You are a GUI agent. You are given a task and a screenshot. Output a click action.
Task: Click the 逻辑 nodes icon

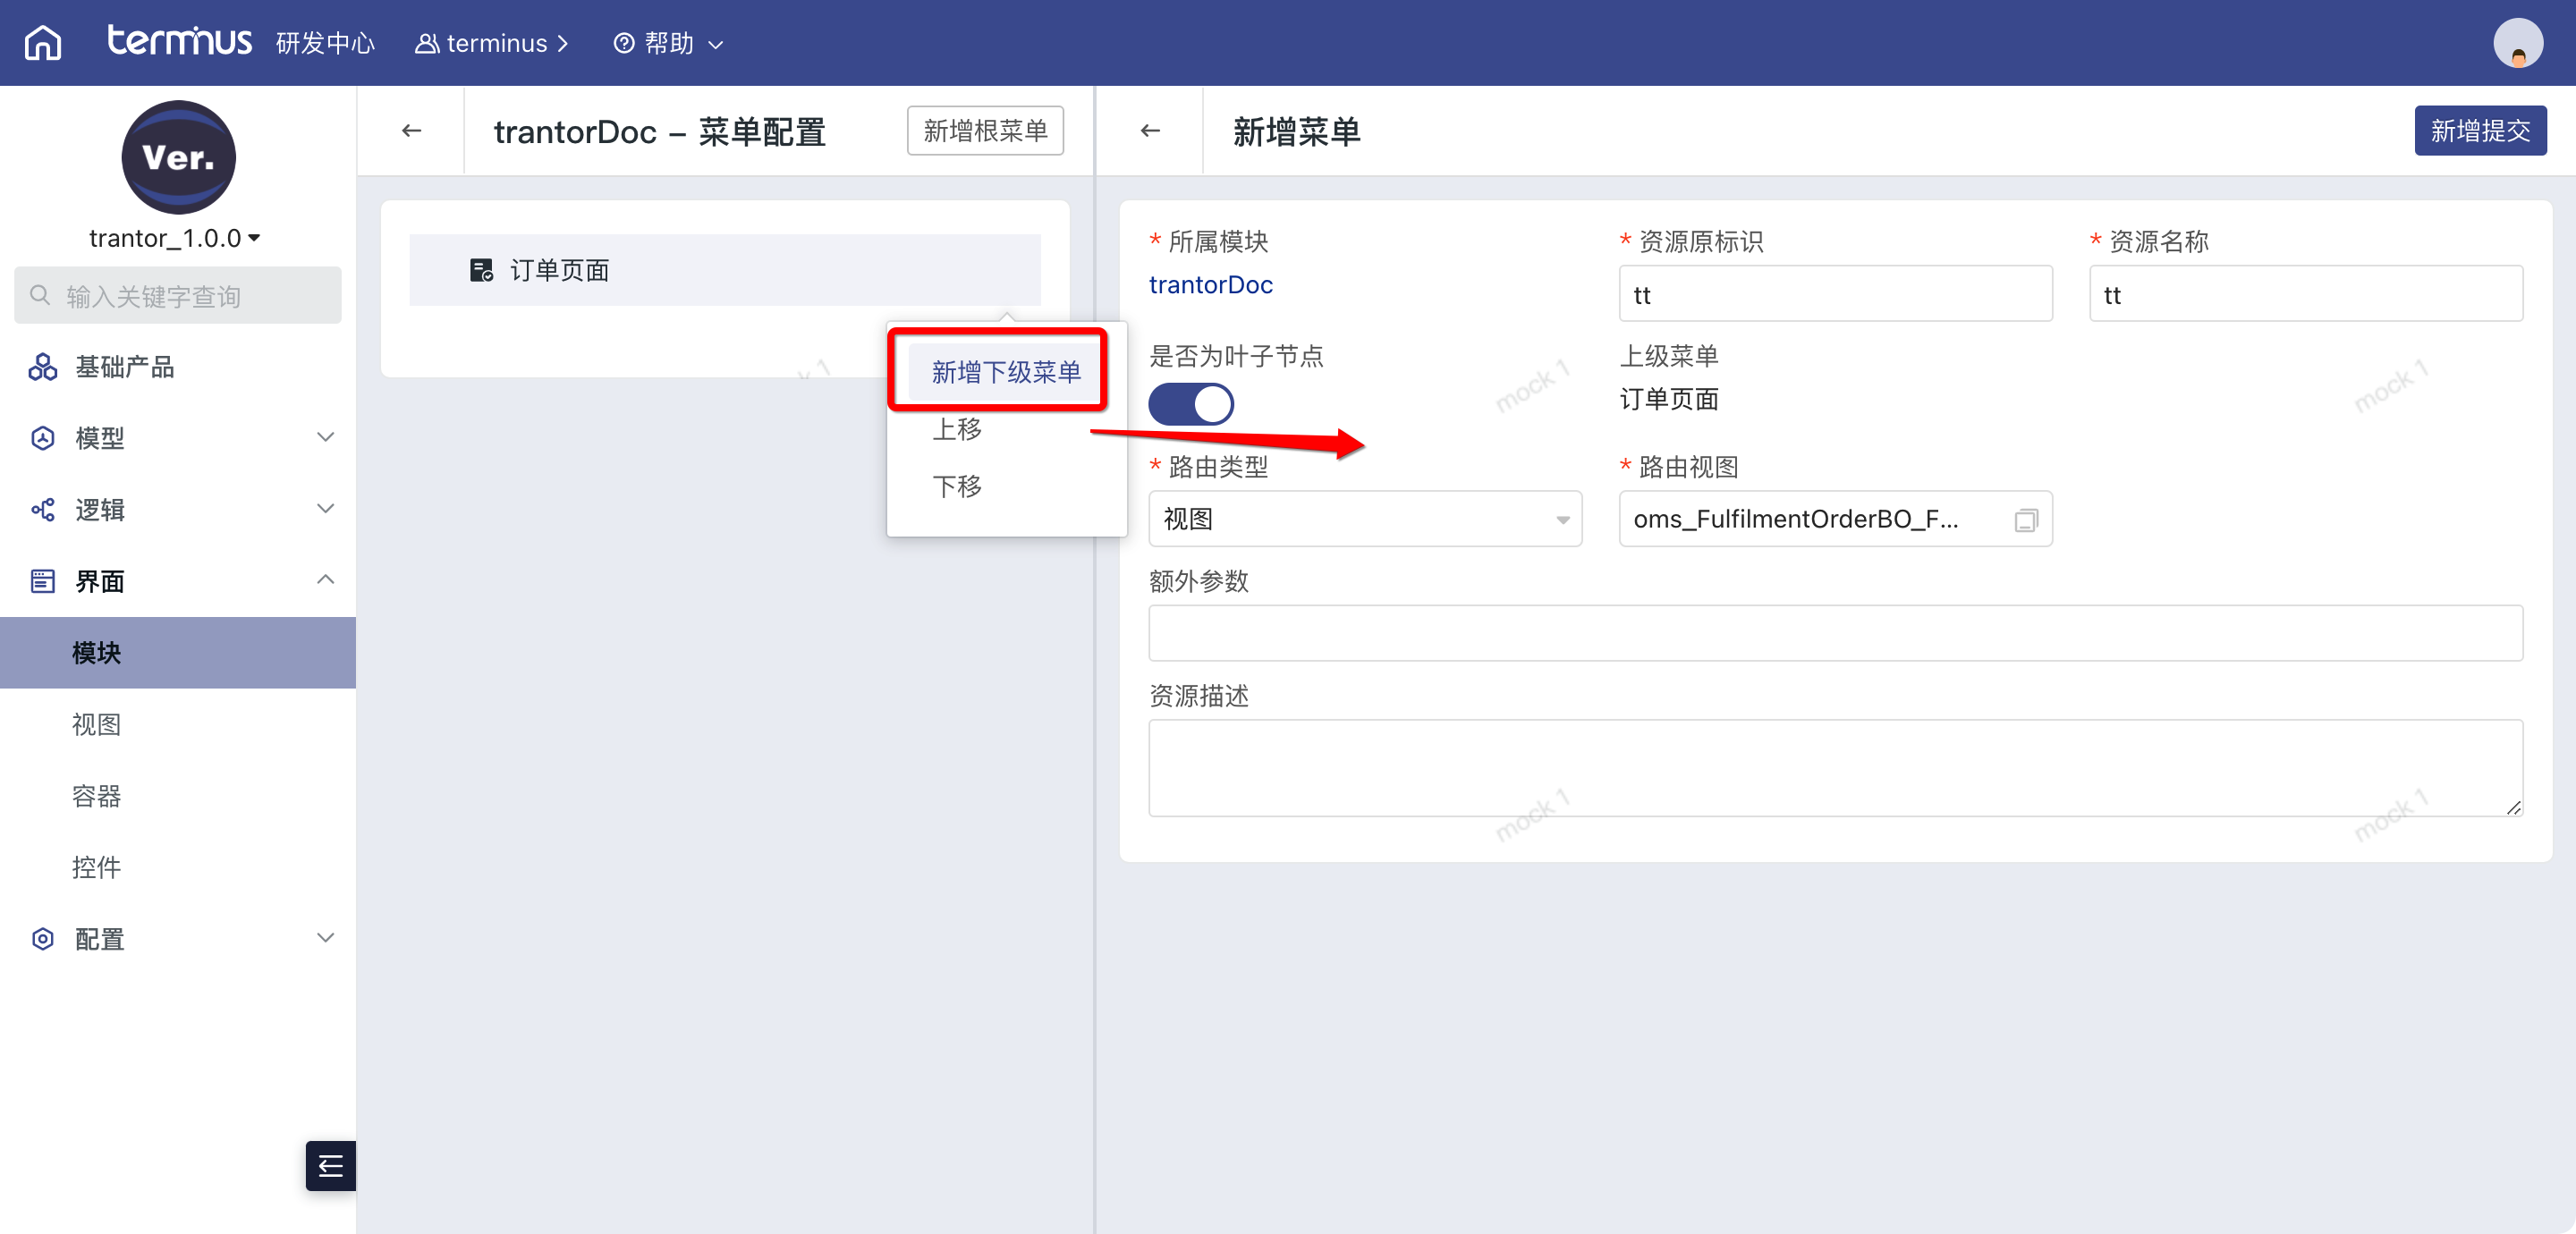[43, 510]
